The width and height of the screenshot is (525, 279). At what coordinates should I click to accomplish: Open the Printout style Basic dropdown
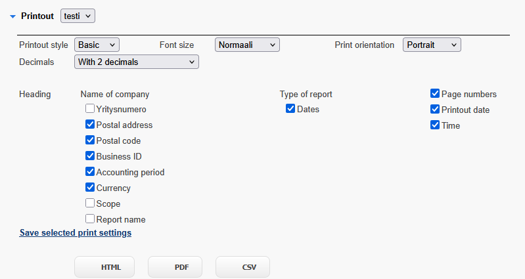(97, 45)
